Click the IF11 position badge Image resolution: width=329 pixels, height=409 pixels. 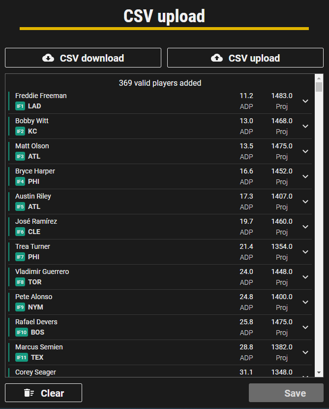point(22,357)
